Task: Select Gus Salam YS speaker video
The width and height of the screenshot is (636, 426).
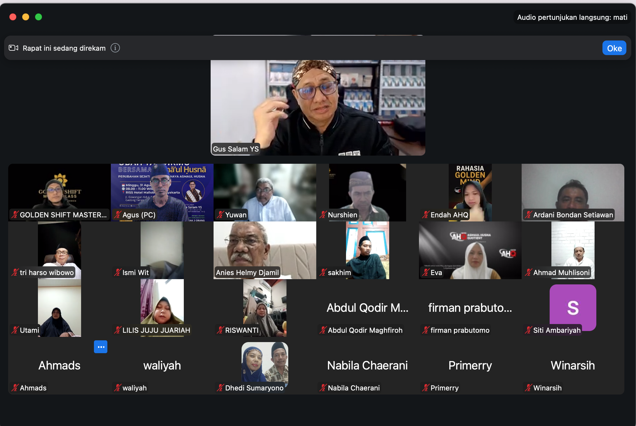Action: [x=318, y=108]
